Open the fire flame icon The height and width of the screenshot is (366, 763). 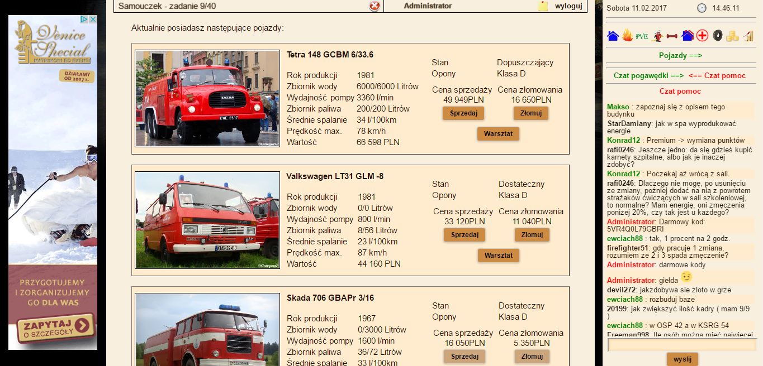[x=627, y=36]
